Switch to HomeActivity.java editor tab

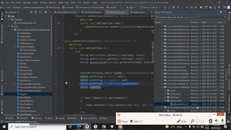[x=91, y=12]
